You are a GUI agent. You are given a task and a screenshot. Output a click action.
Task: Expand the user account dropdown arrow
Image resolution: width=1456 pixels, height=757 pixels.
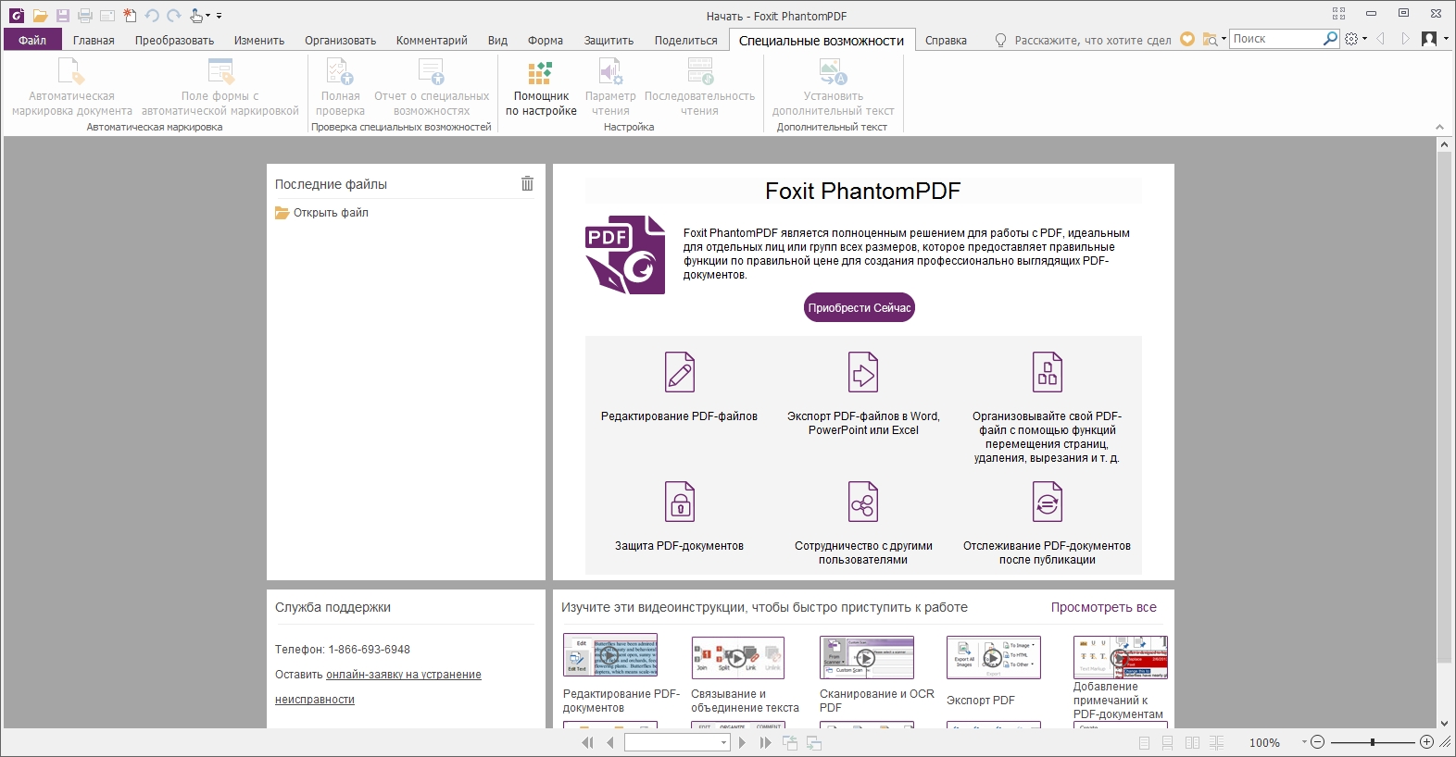point(1446,39)
